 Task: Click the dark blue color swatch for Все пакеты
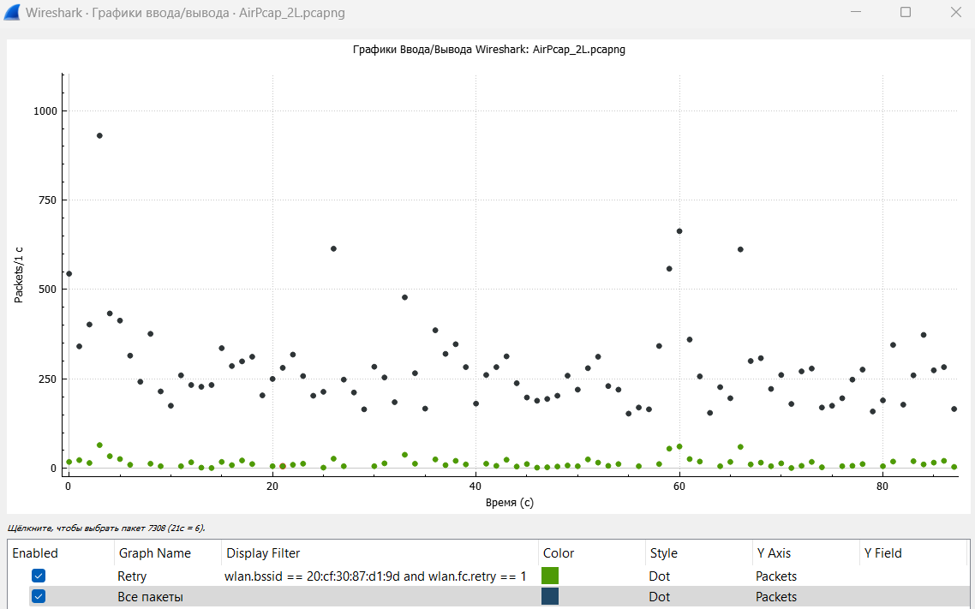[550, 596]
